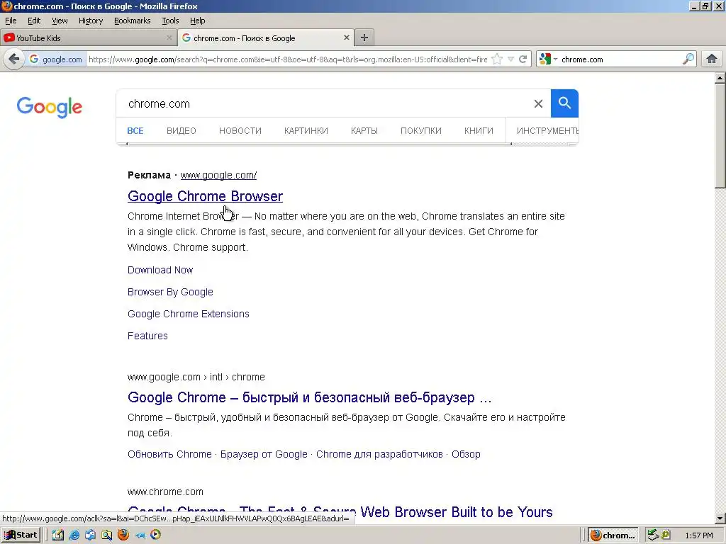
Task: Open the Chrome для разработчиков sublink
Action: coord(380,454)
